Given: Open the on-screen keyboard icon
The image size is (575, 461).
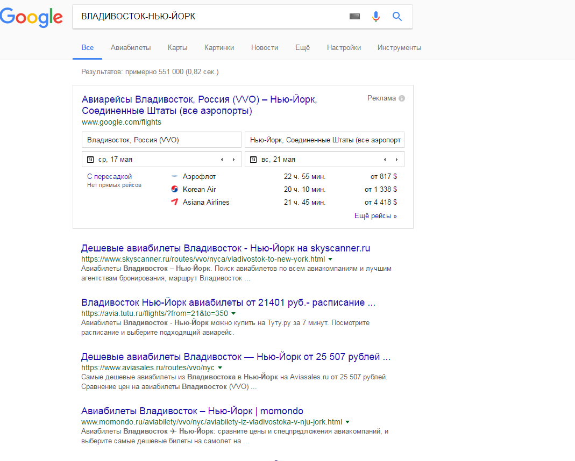Looking at the screenshot, I should click(354, 16).
